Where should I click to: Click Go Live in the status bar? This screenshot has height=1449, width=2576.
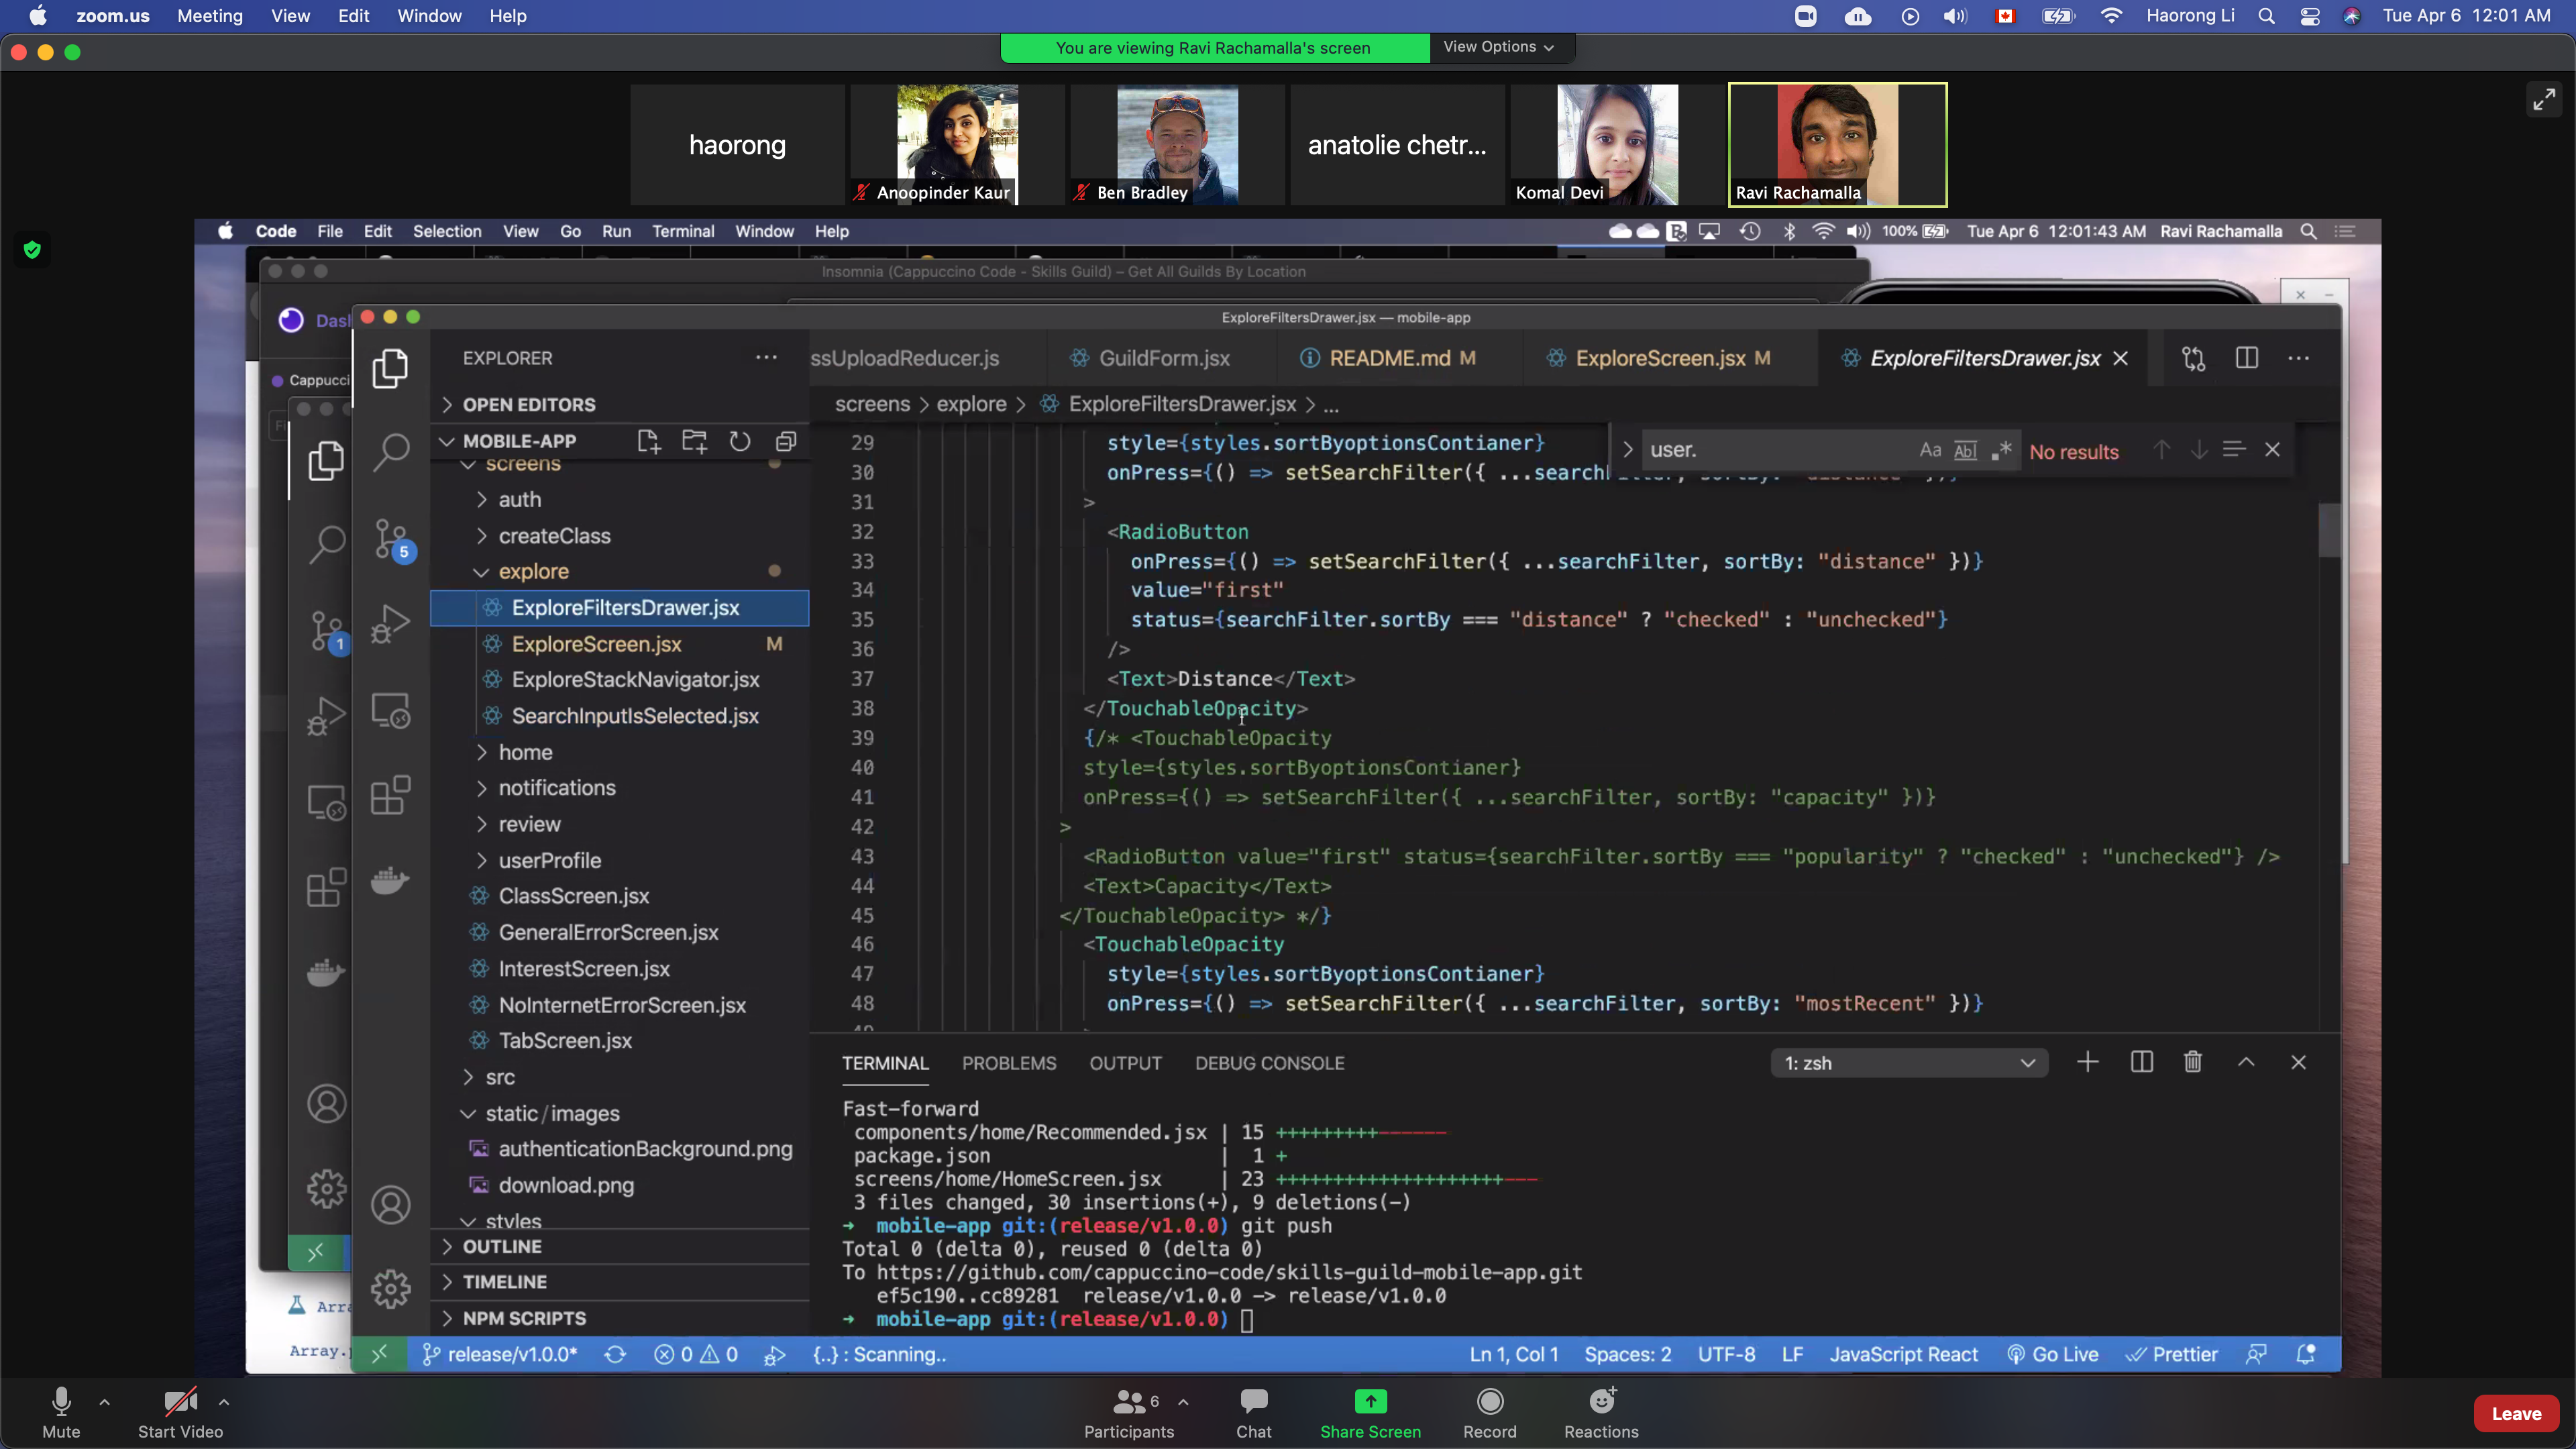(2053, 1354)
